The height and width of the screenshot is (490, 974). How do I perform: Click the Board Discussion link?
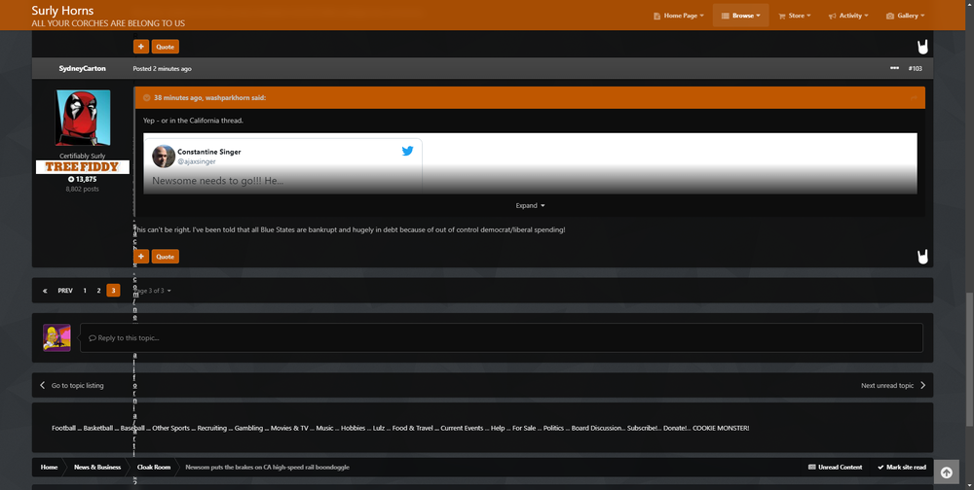(597, 428)
